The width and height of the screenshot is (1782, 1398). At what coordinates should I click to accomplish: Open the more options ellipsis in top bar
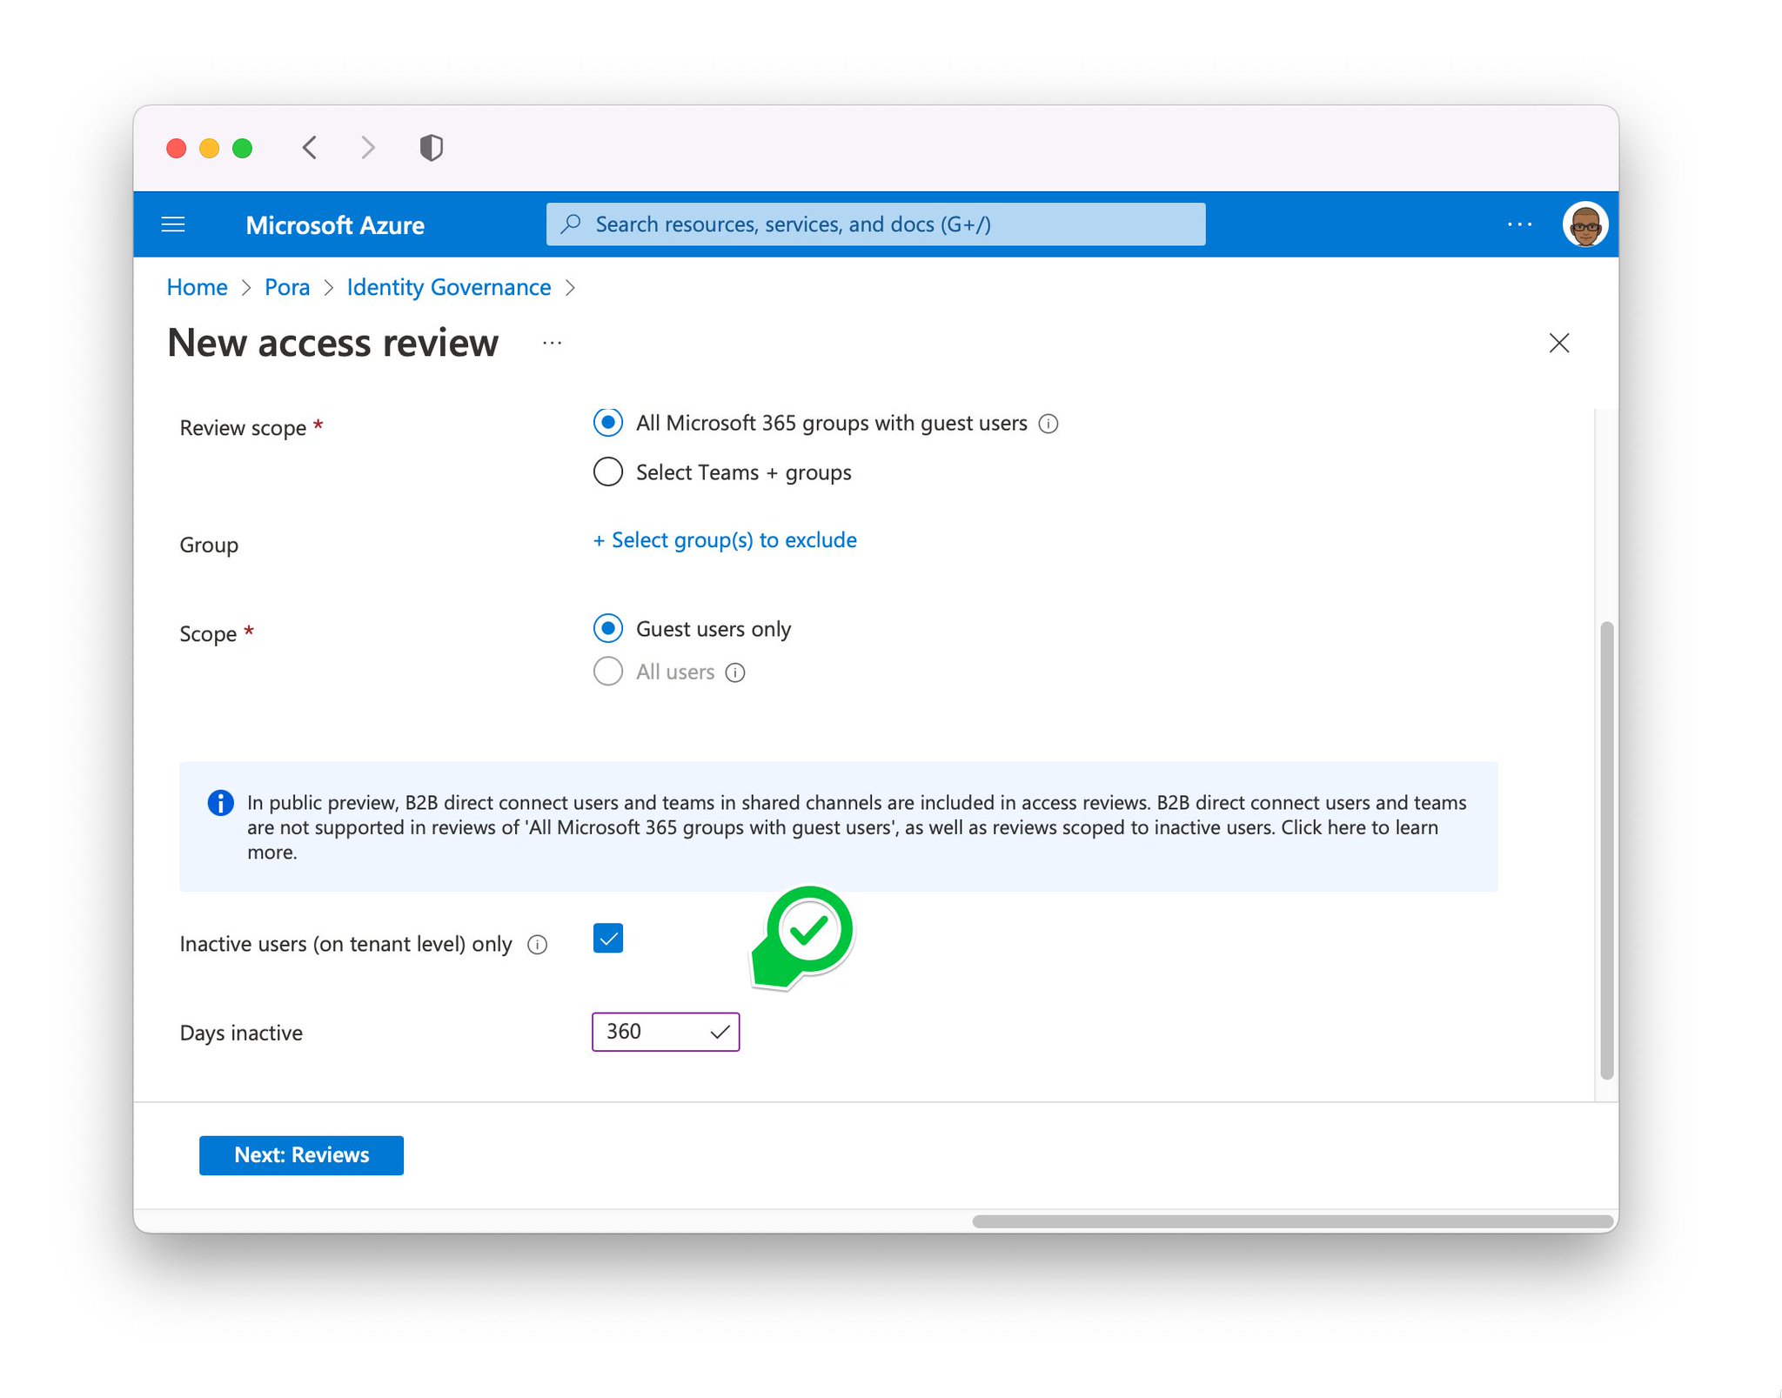pyautogui.click(x=1519, y=224)
